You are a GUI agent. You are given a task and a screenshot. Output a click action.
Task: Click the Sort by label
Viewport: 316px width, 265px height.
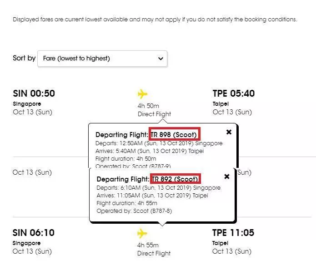coord(24,58)
